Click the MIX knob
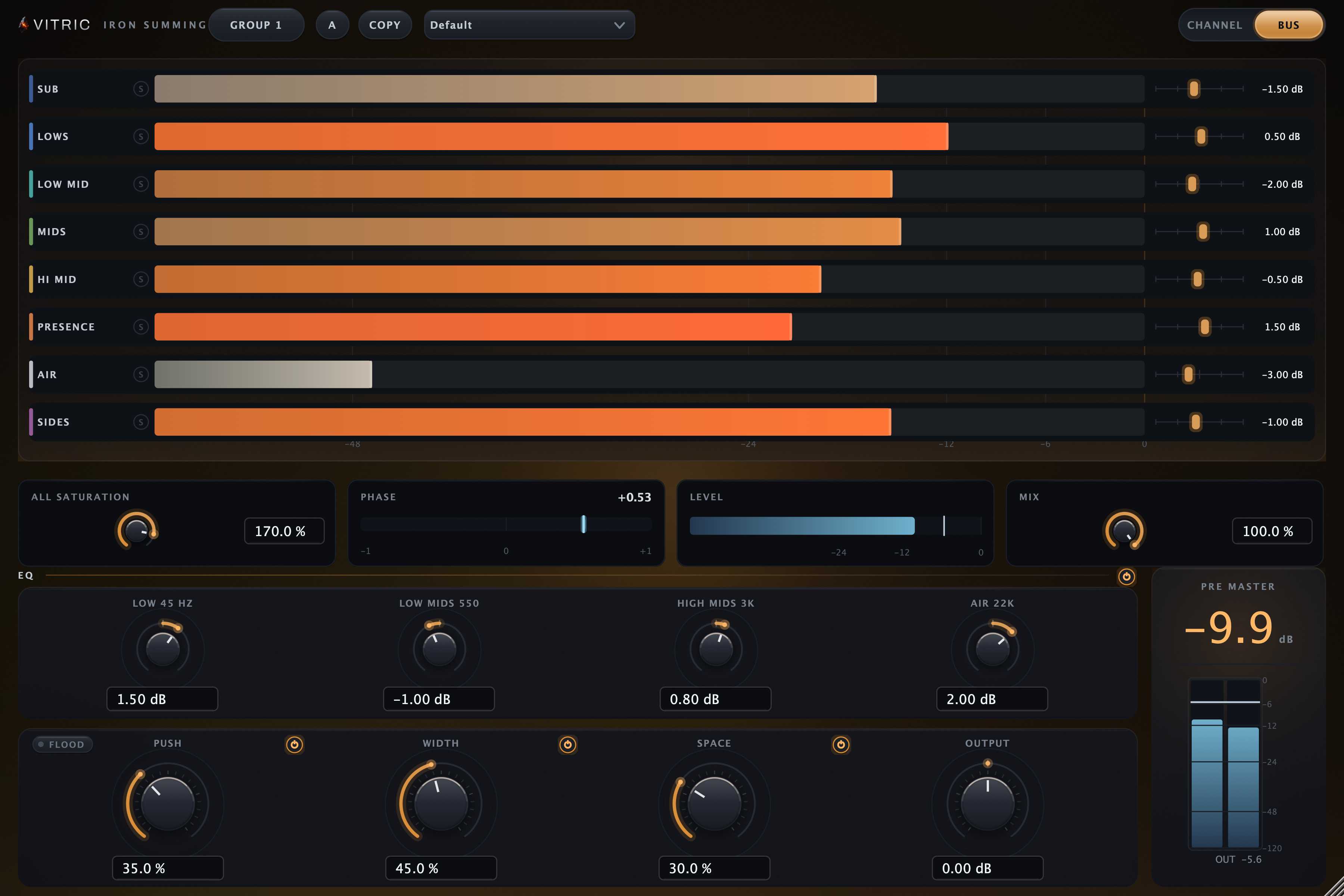 [1124, 531]
